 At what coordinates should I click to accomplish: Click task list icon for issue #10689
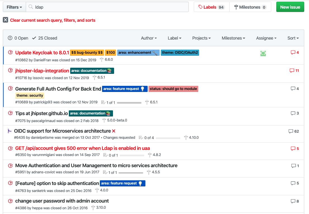pos(103,102)
